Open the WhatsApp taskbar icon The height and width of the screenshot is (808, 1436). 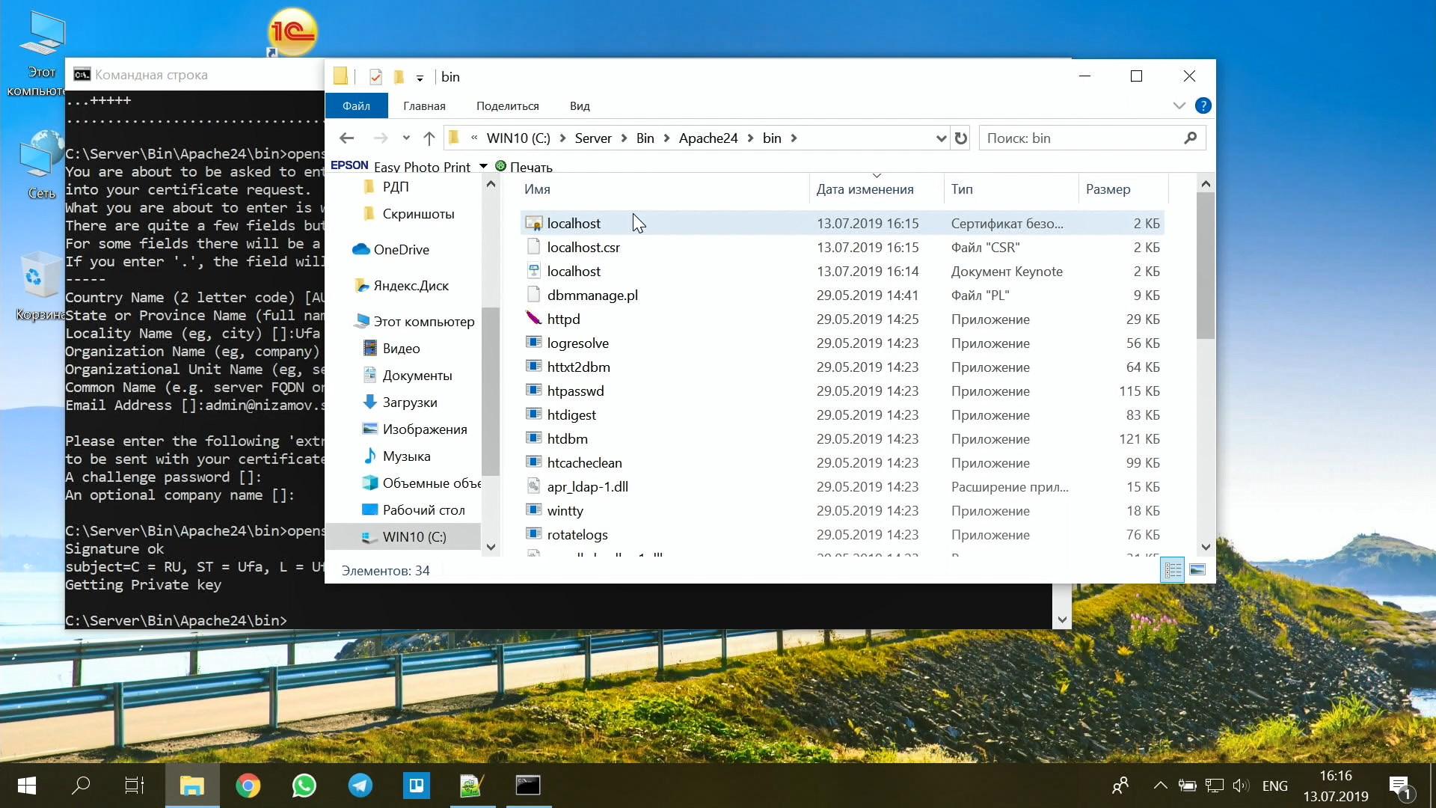304,786
